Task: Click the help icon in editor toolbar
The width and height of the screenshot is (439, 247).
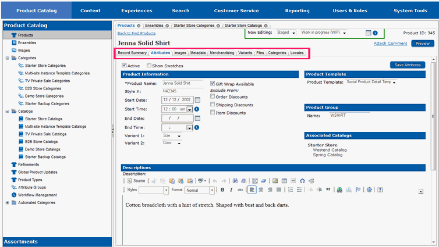Action: (380, 190)
